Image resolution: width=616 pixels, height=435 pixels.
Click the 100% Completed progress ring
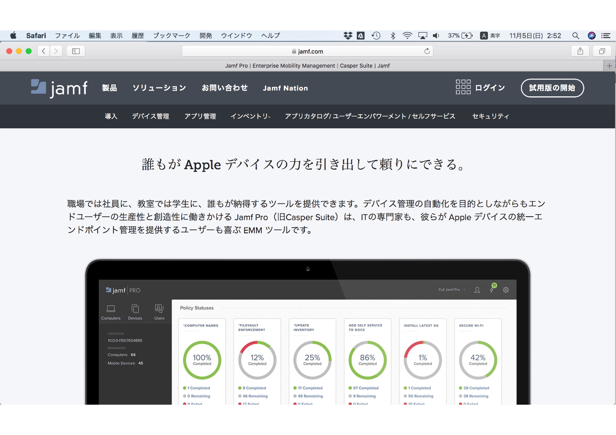coord(202,360)
